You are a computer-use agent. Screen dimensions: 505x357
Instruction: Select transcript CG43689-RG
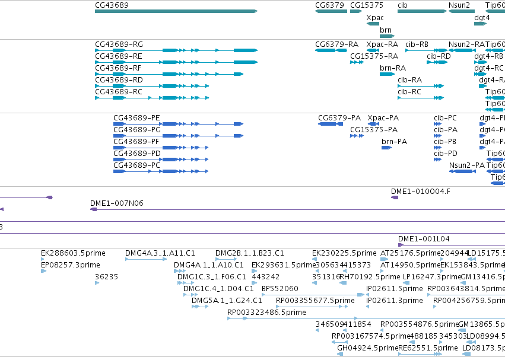[x=176, y=50]
